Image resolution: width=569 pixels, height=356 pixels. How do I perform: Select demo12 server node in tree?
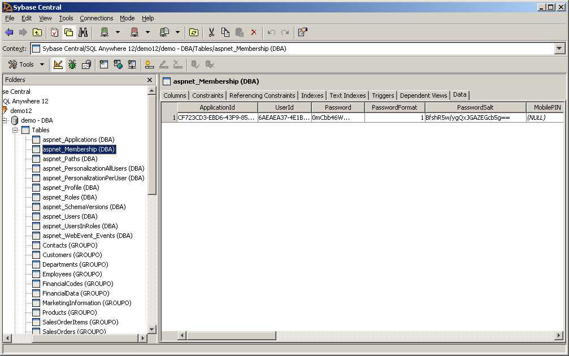21,111
